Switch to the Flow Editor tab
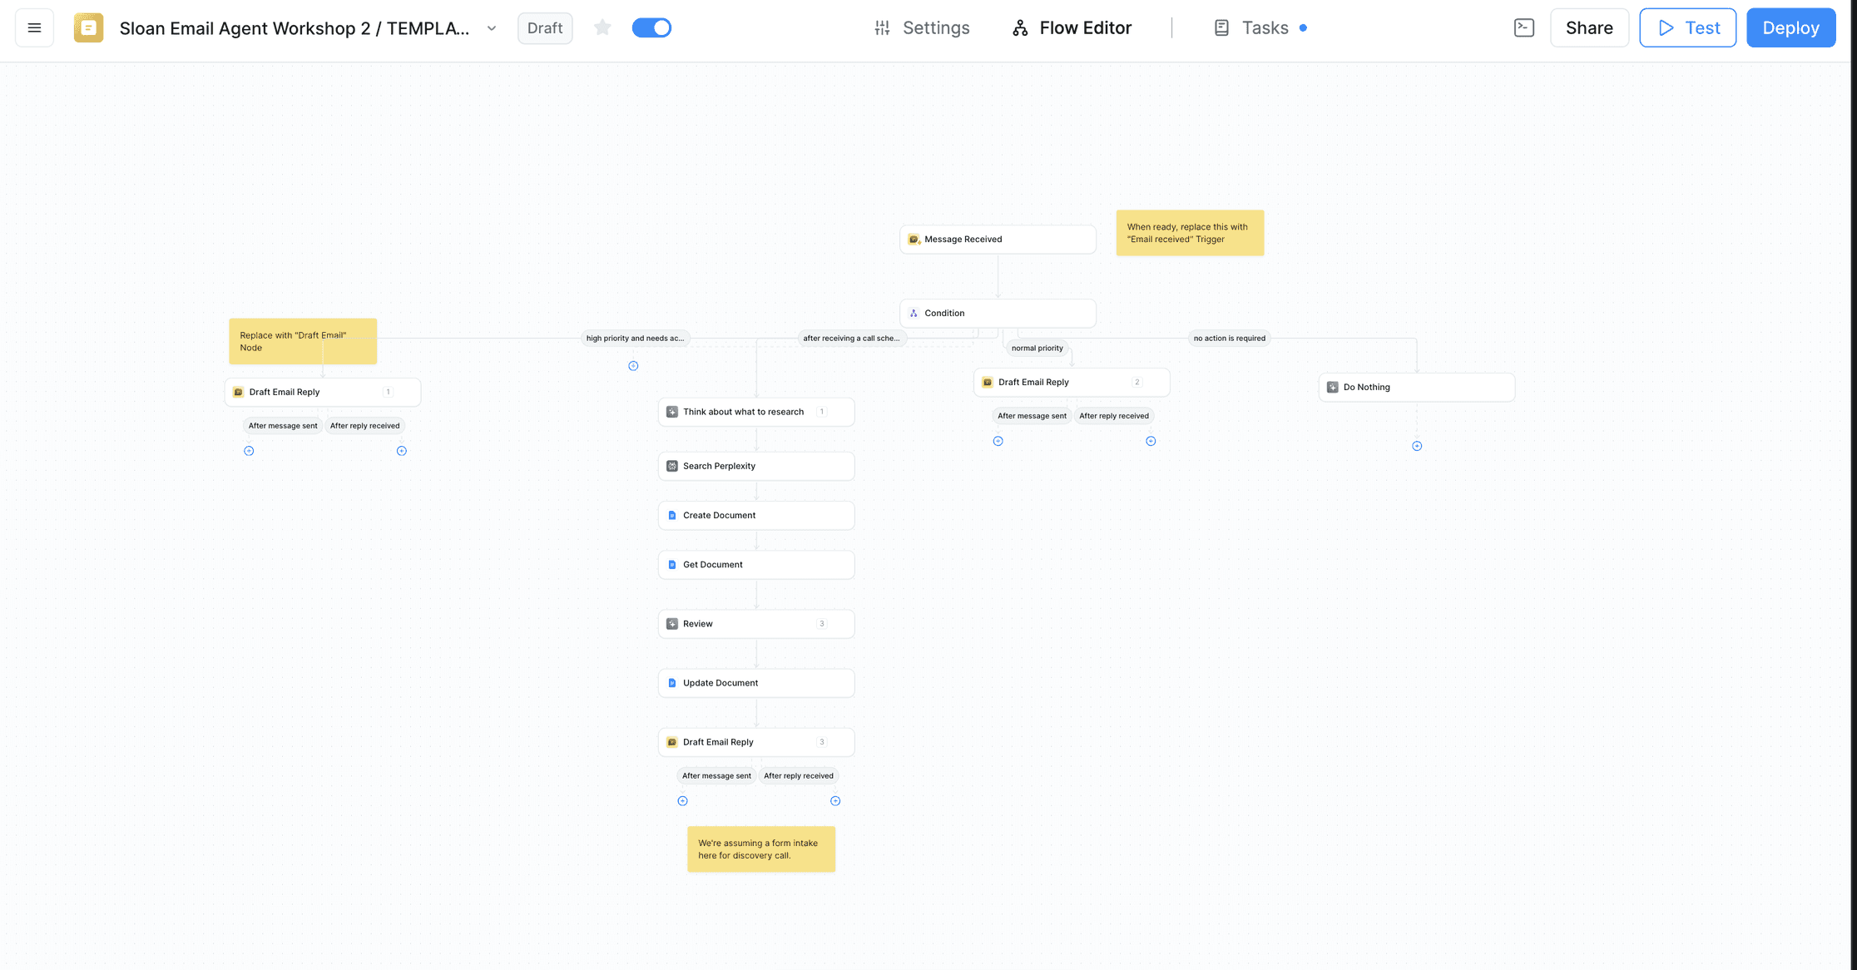Screen dimensions: 1857x970 pyautogui.click(x=1072, y=27)
